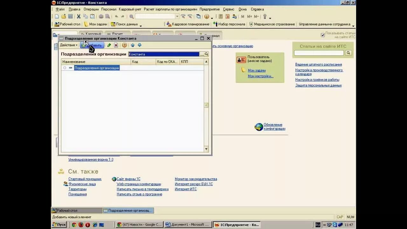The image size is (407, 229).
Task: Click the Cut scissors icon
Action: (x=79, y=17)
